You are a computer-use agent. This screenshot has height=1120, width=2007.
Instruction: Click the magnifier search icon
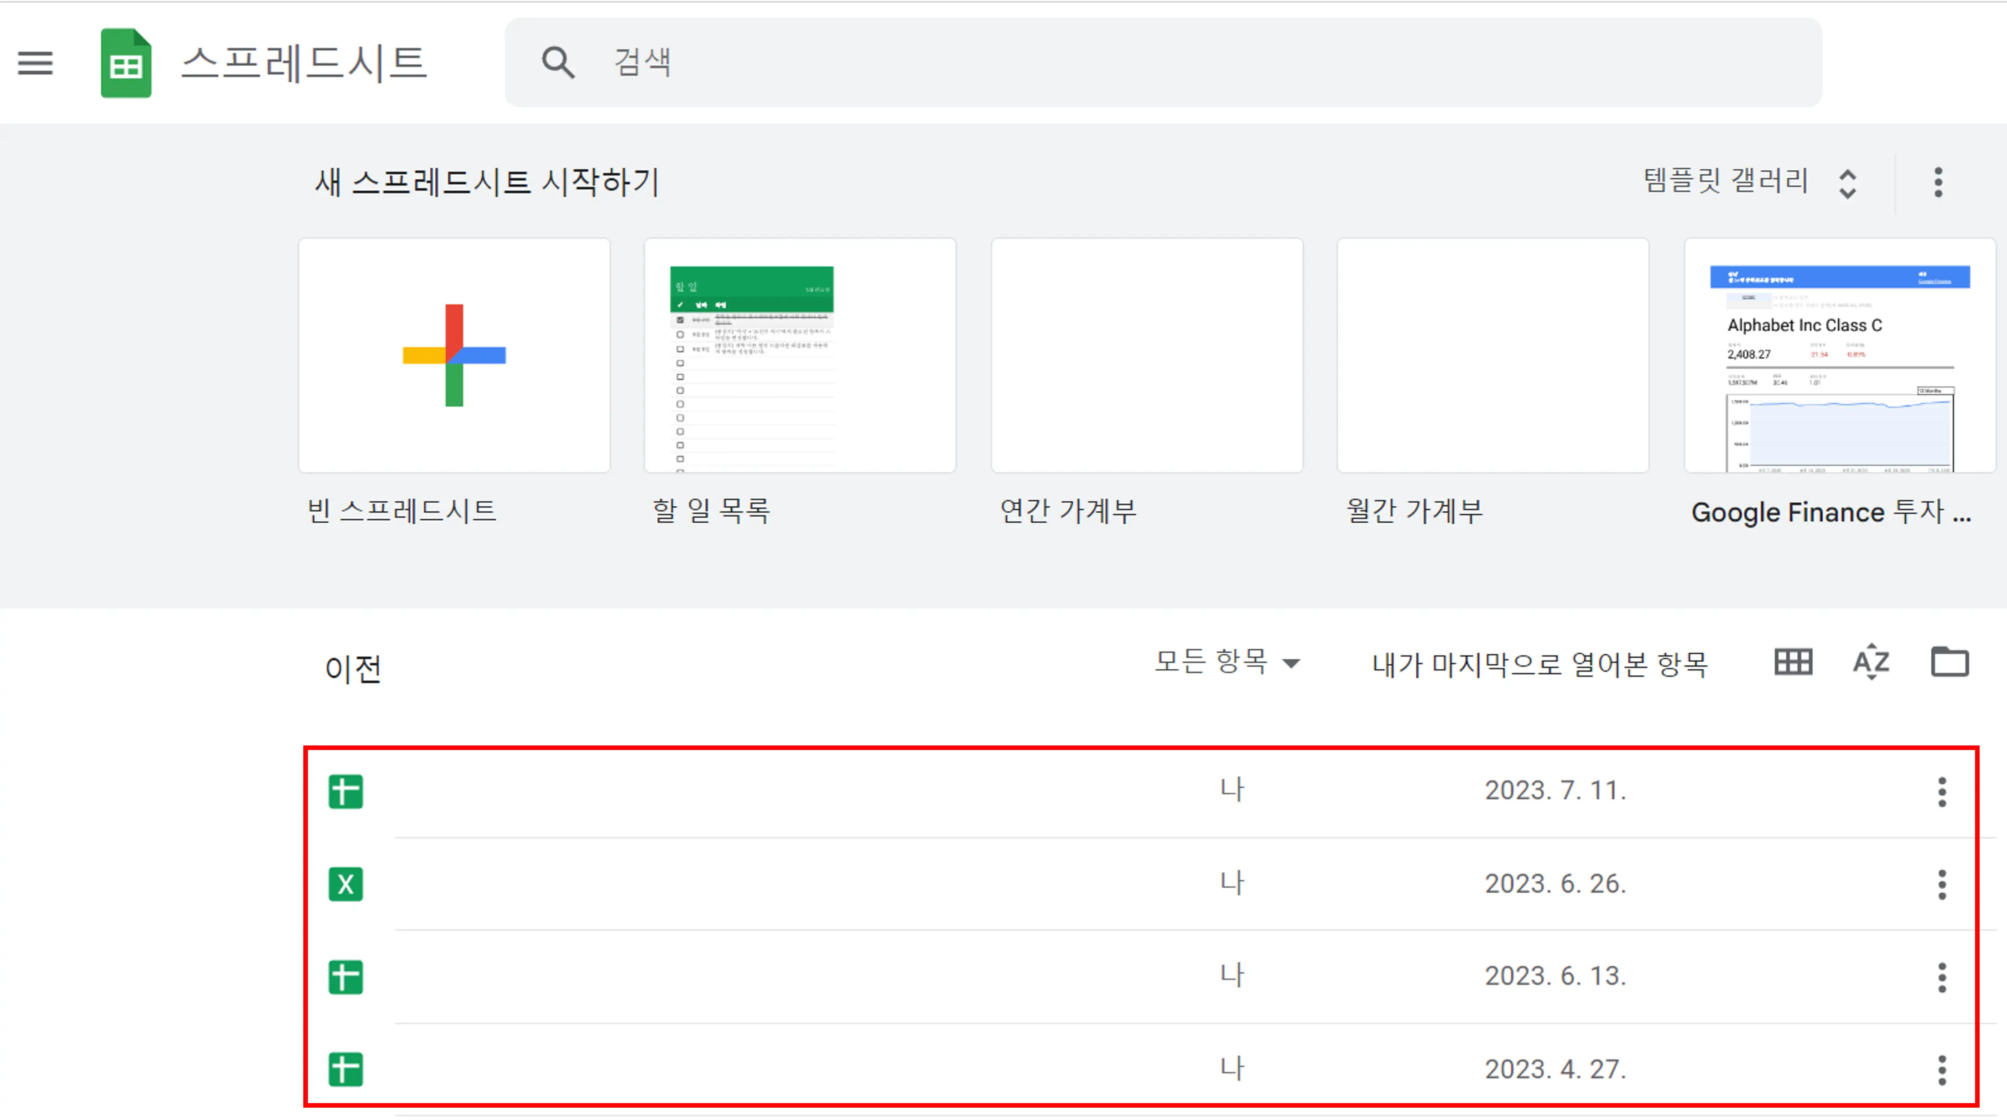558,63
